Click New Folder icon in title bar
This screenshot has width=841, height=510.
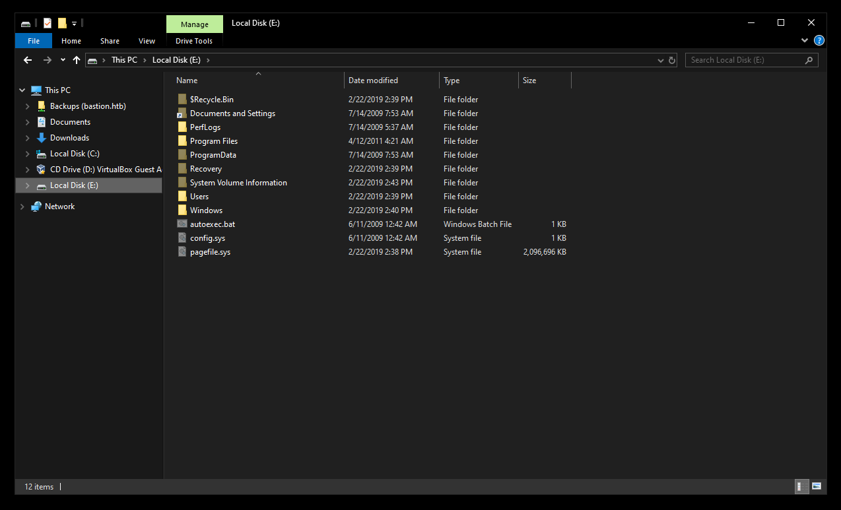tap(62, 23)
